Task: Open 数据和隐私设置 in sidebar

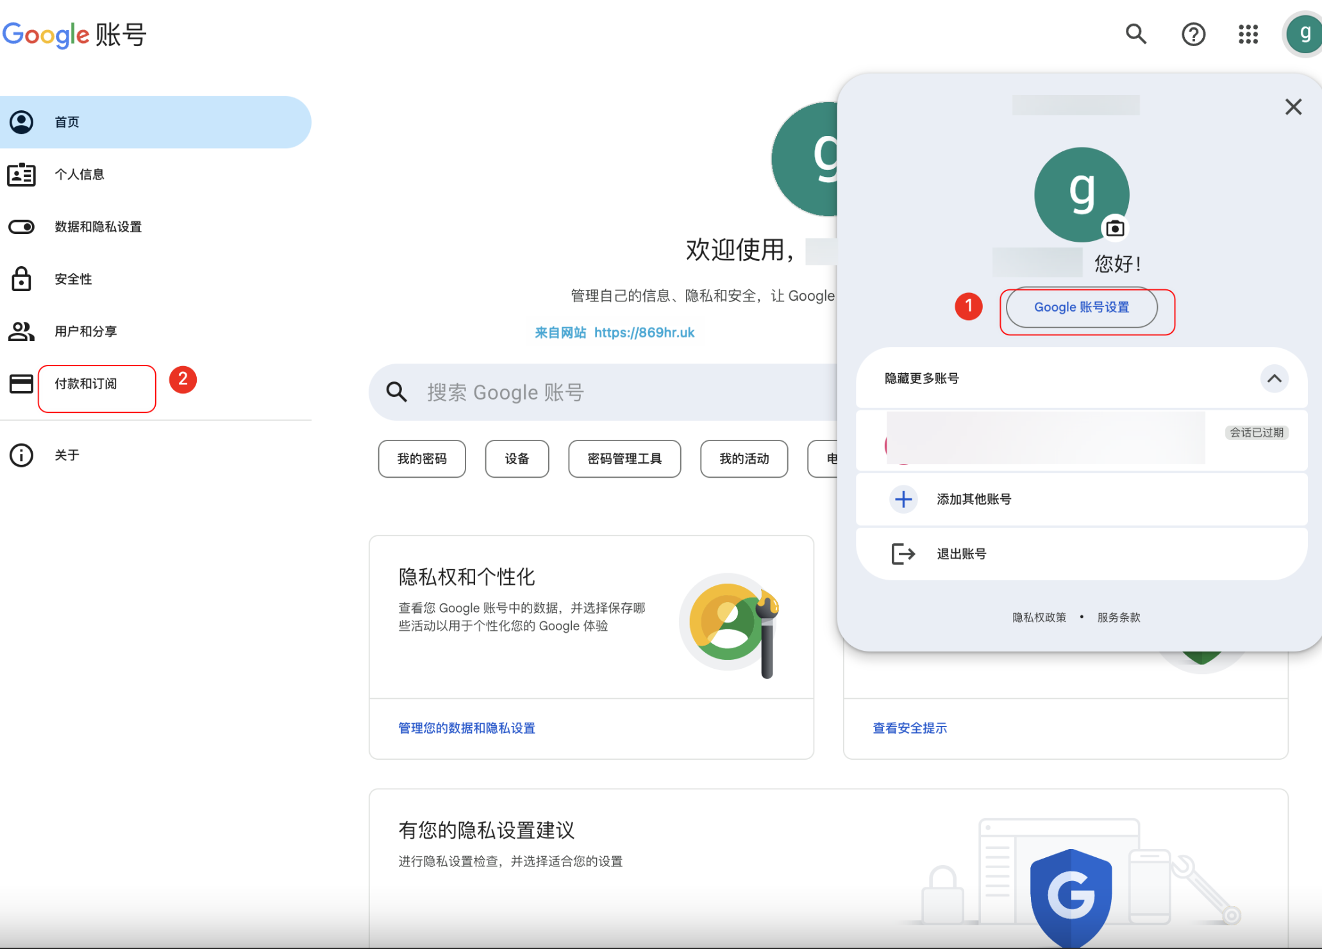Action: 156,227
